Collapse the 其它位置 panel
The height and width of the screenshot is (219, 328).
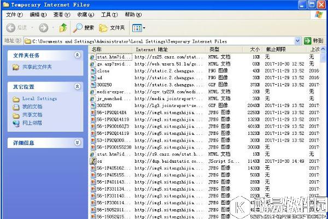click(x=77, y=86)
